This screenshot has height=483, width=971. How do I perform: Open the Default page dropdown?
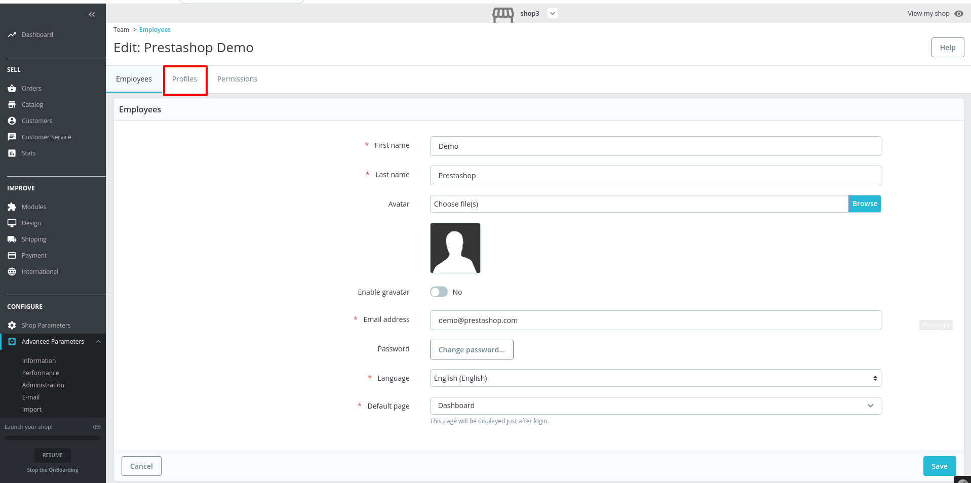pyautogui.click(x=655, y=406)
